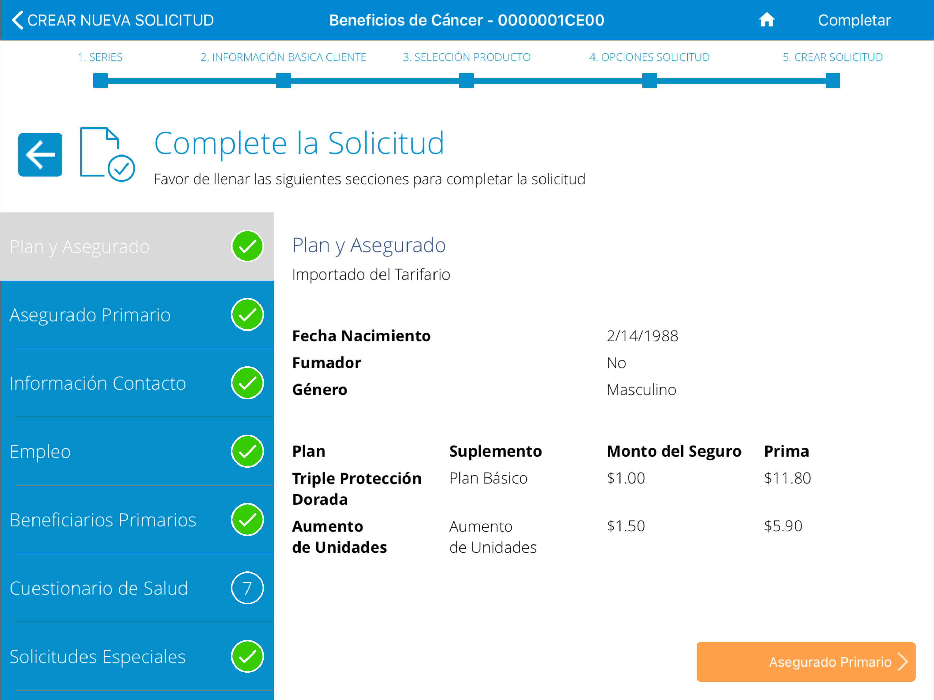Open step 1. Series
This screenshot has height=700, width=934.
tap(100, 57)
